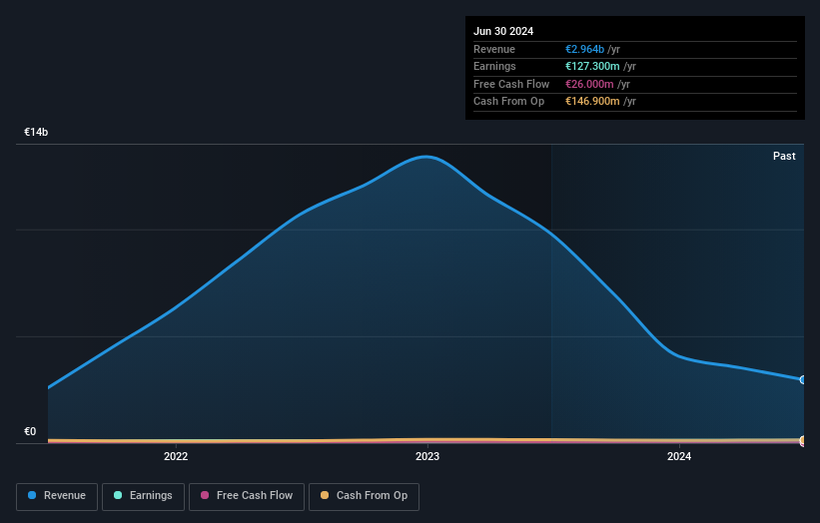
Task: Click the €127.300m earnings value
Action: coord(592,66)
